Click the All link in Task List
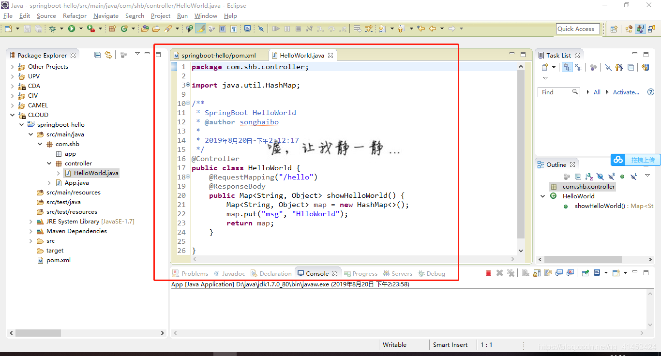Image resolution: width=661 pixels, height=356 pixels. coord(597,92)
